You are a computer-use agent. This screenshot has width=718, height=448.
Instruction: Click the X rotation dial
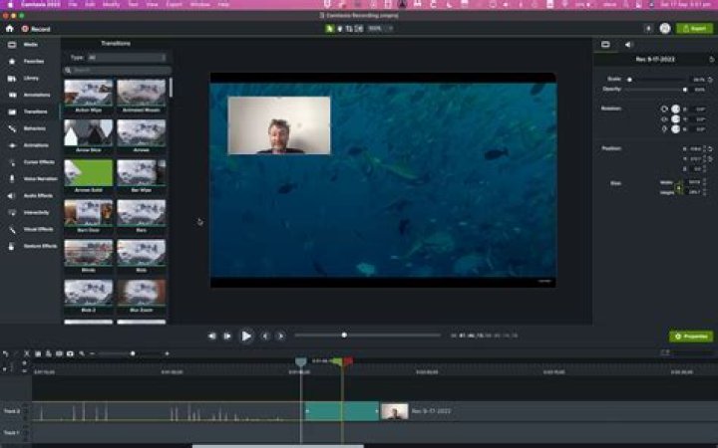675,128
